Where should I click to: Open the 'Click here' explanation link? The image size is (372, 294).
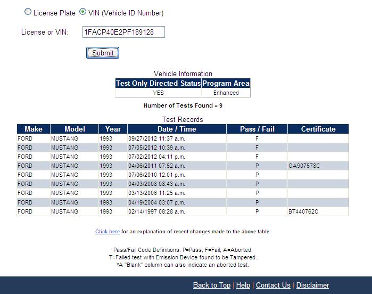(107, 232)
